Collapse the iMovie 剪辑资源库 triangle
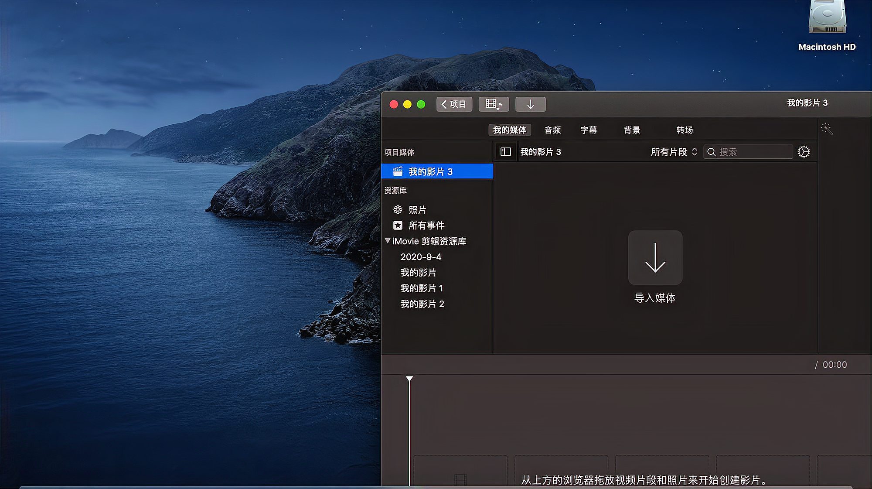872x489 pixels. pos(387,241)
